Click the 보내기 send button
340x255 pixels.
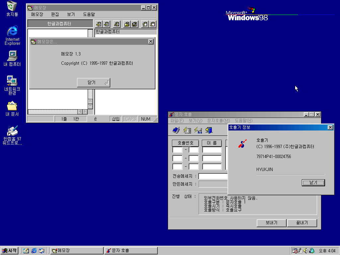point(272,223)
